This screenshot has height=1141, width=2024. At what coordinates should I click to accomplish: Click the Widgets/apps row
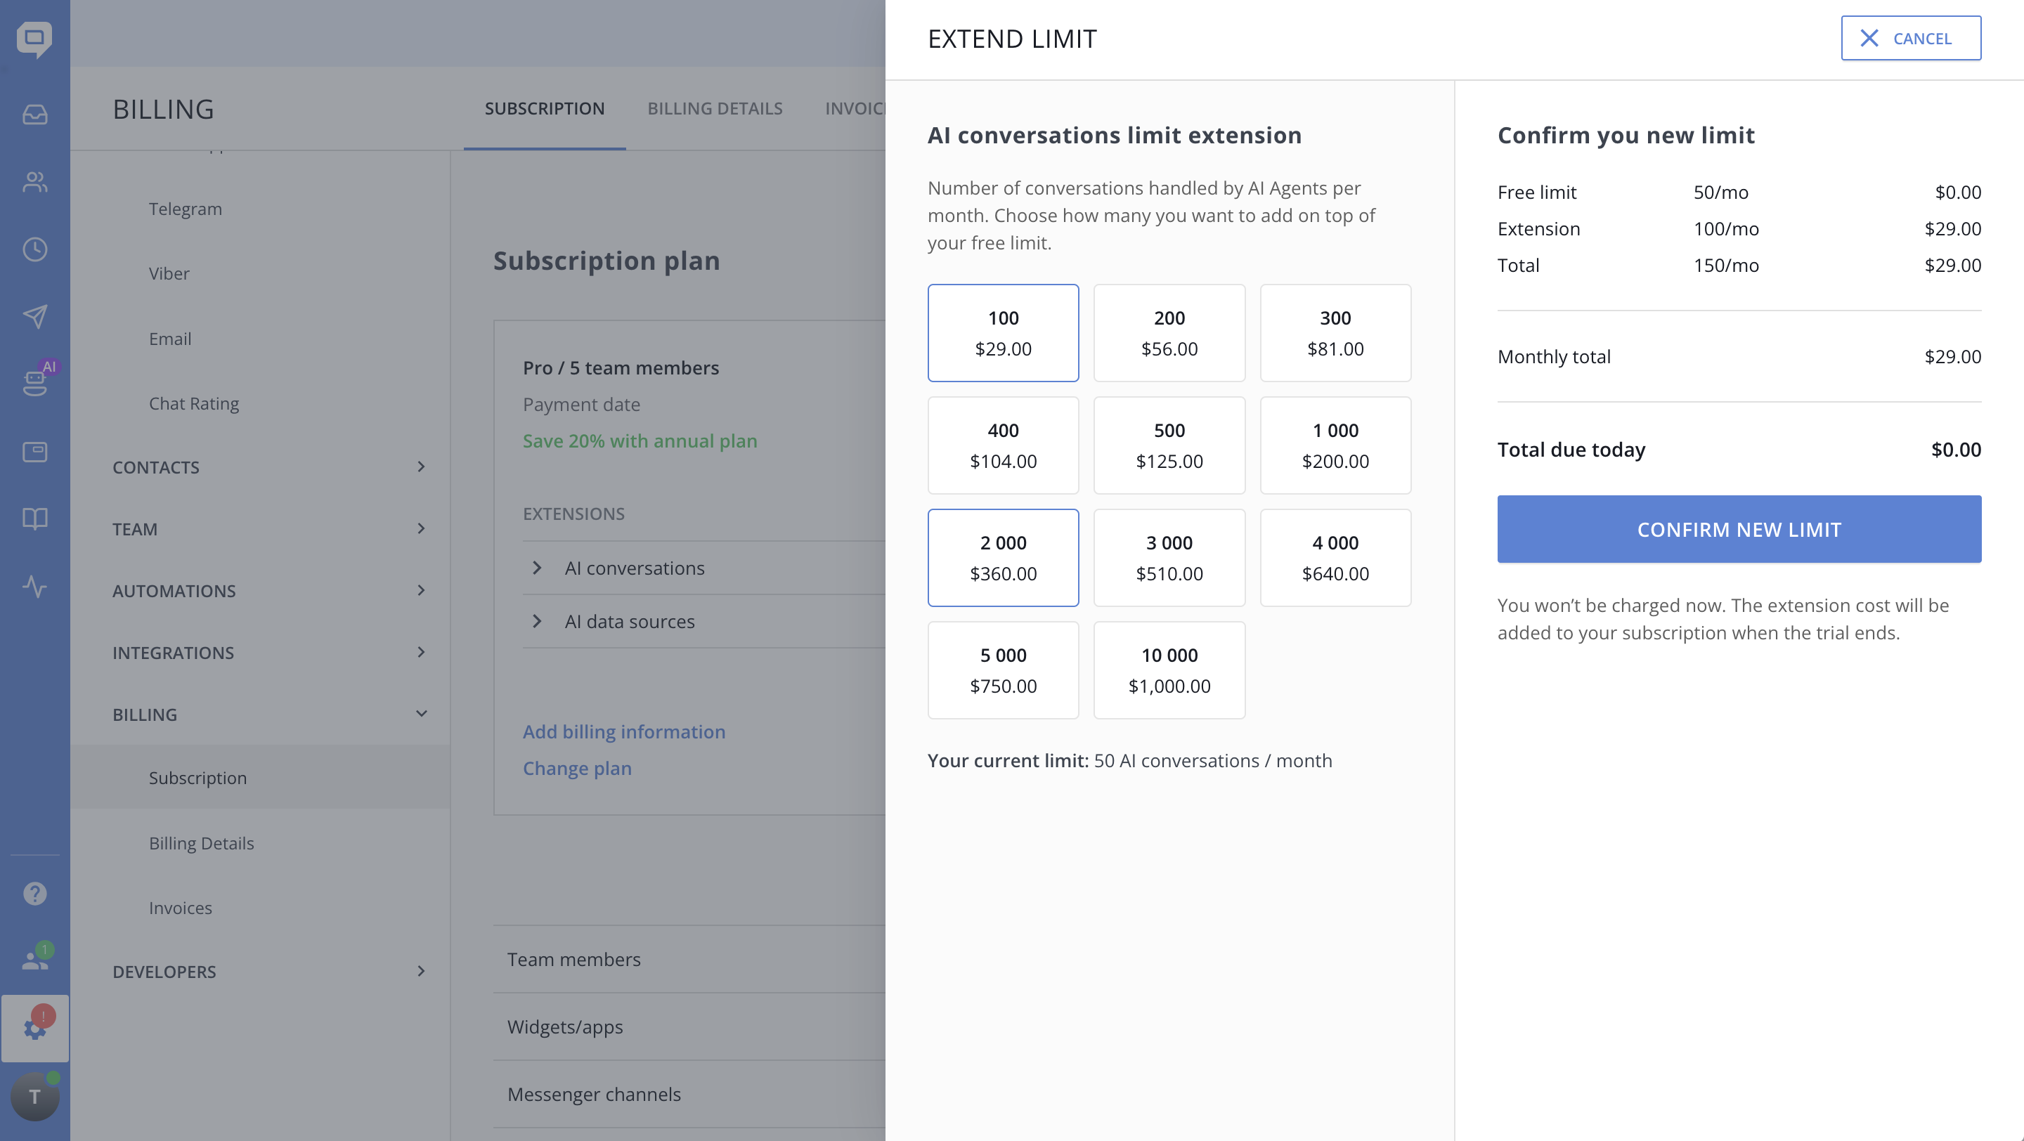point(689,1027)
